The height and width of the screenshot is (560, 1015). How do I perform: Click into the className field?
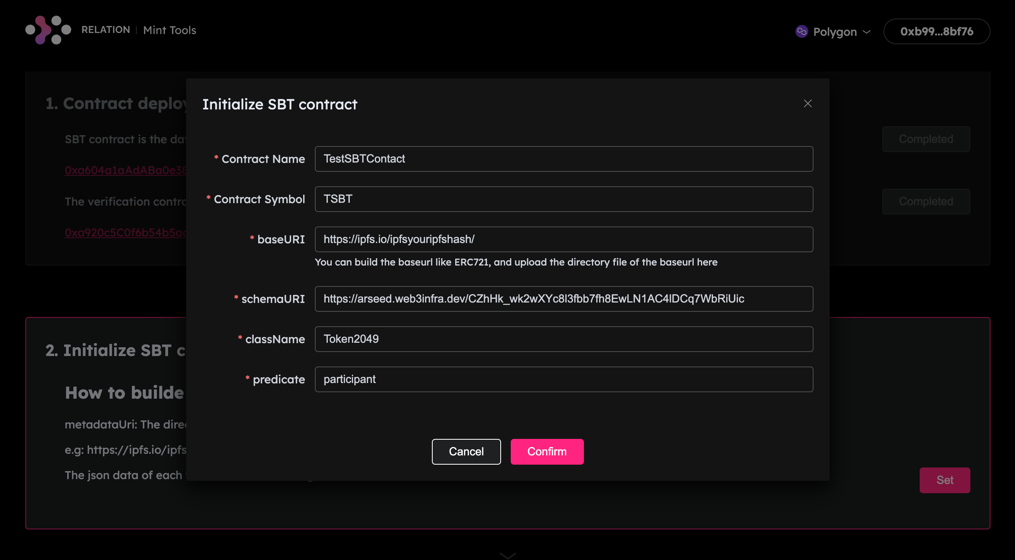pos(563,339)
